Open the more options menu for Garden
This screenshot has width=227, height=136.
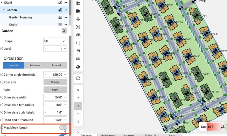pos(65,10)
